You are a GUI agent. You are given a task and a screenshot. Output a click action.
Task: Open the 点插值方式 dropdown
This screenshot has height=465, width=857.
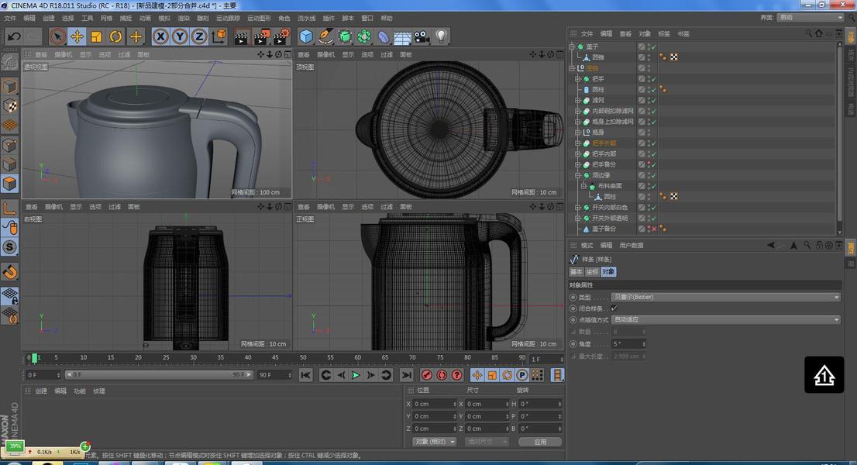[x=725, y=319]
